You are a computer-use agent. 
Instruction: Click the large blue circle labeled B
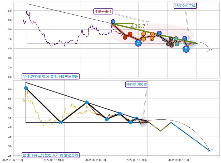coord(186,49)
